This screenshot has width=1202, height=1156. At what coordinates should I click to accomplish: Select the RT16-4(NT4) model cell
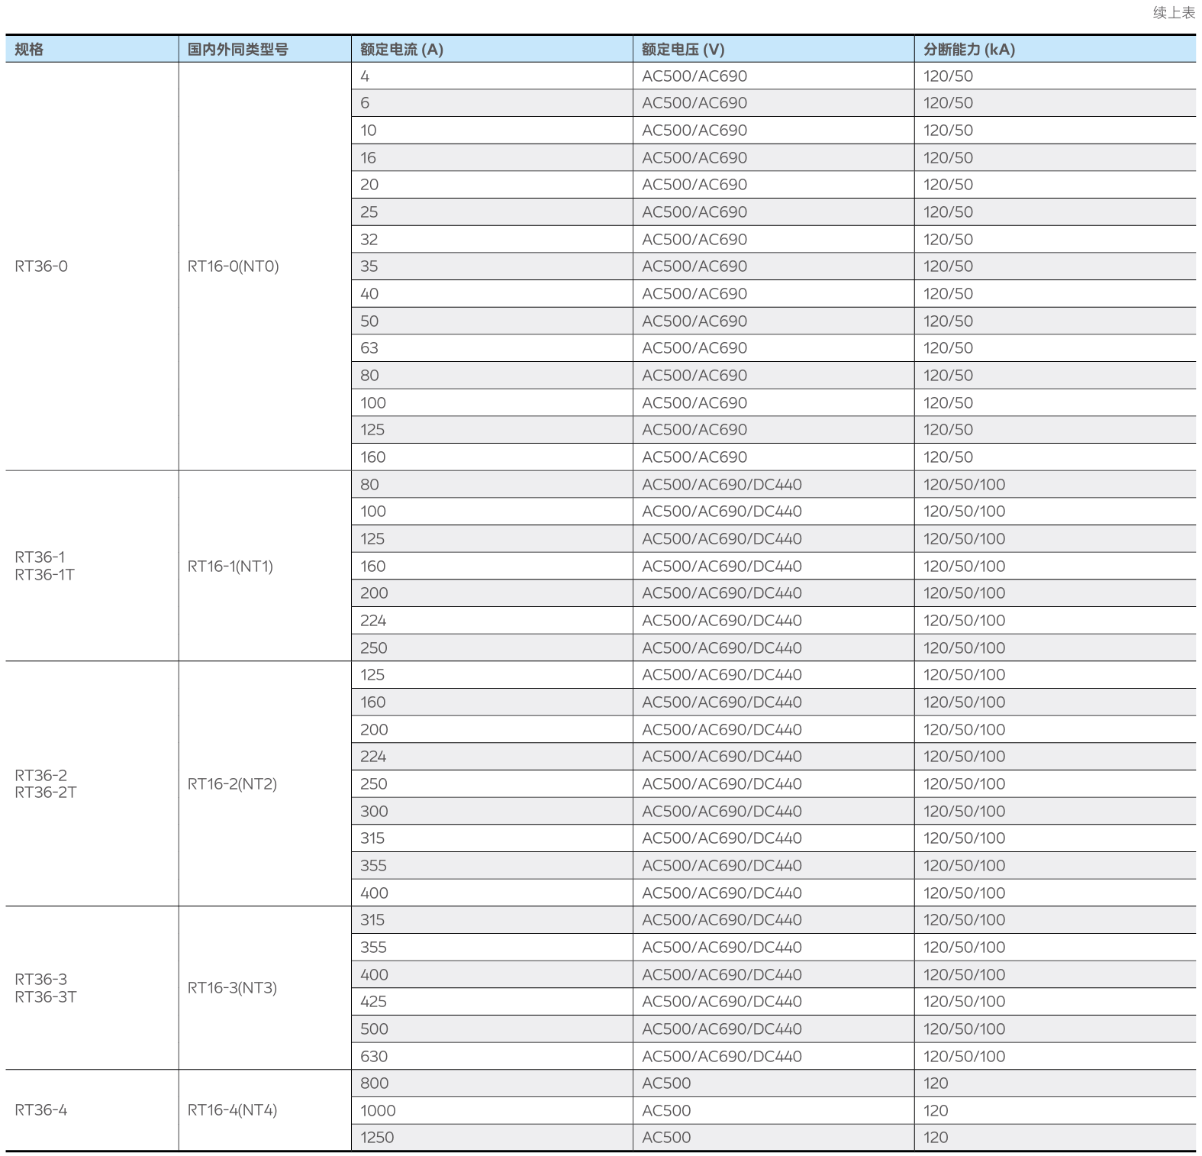pyautogui.click(x=232, y=1110)
